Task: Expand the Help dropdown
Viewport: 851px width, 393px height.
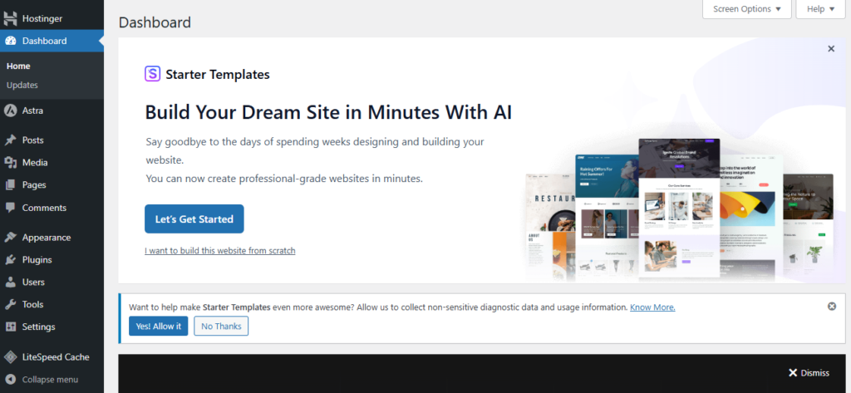Action: click(820, 9)
